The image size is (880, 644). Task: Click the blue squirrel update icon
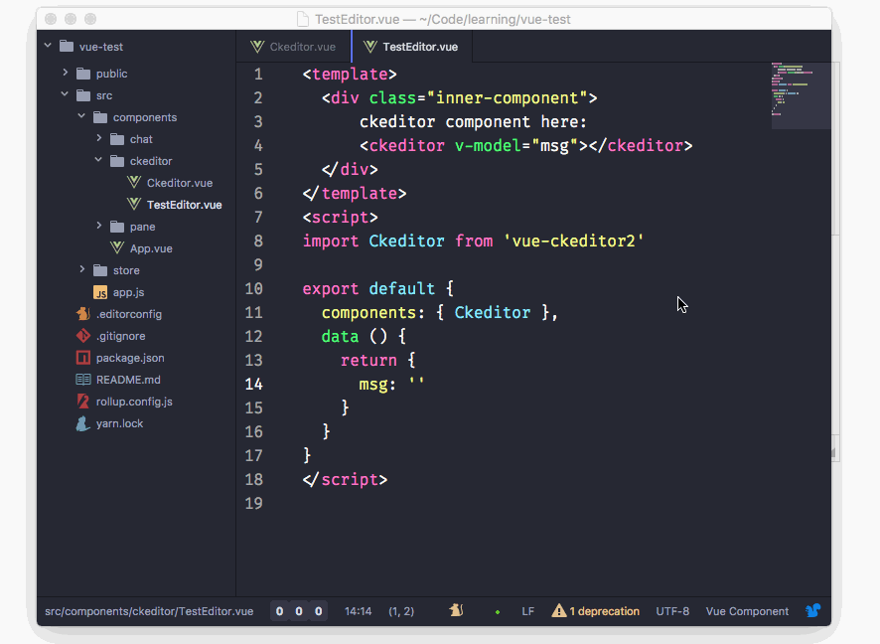pyautogui.click(x=813, y=610)
